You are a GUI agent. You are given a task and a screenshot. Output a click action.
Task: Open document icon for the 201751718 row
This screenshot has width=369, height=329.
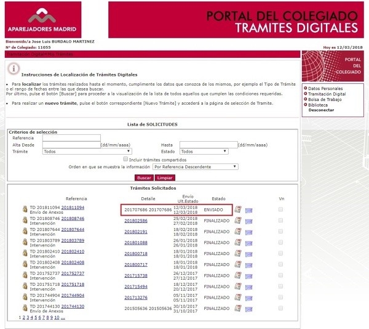pyautogui.click(x=237, y=286)
